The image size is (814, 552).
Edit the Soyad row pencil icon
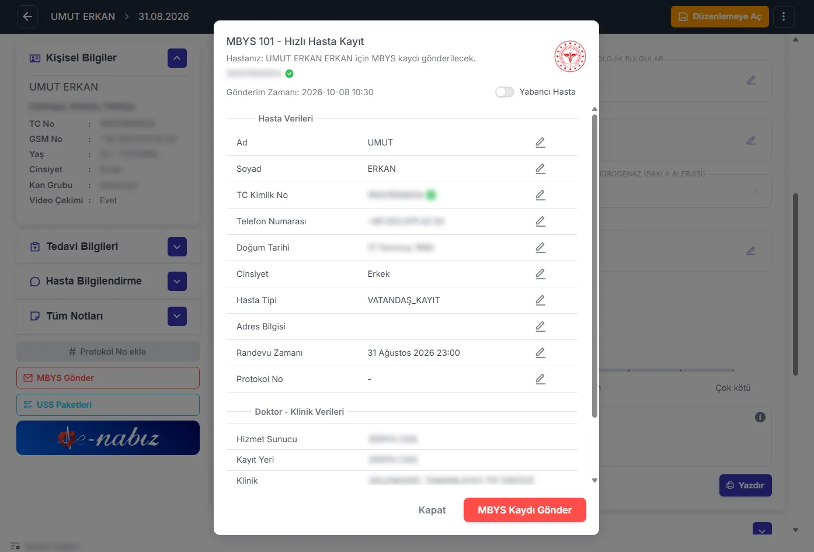pos(540,169)
